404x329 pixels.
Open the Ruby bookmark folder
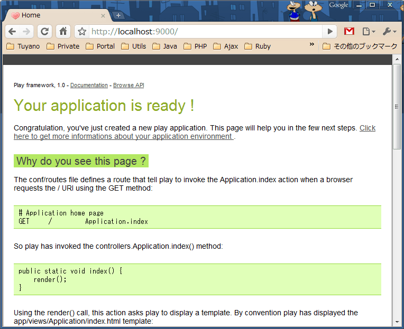point(258,46)
